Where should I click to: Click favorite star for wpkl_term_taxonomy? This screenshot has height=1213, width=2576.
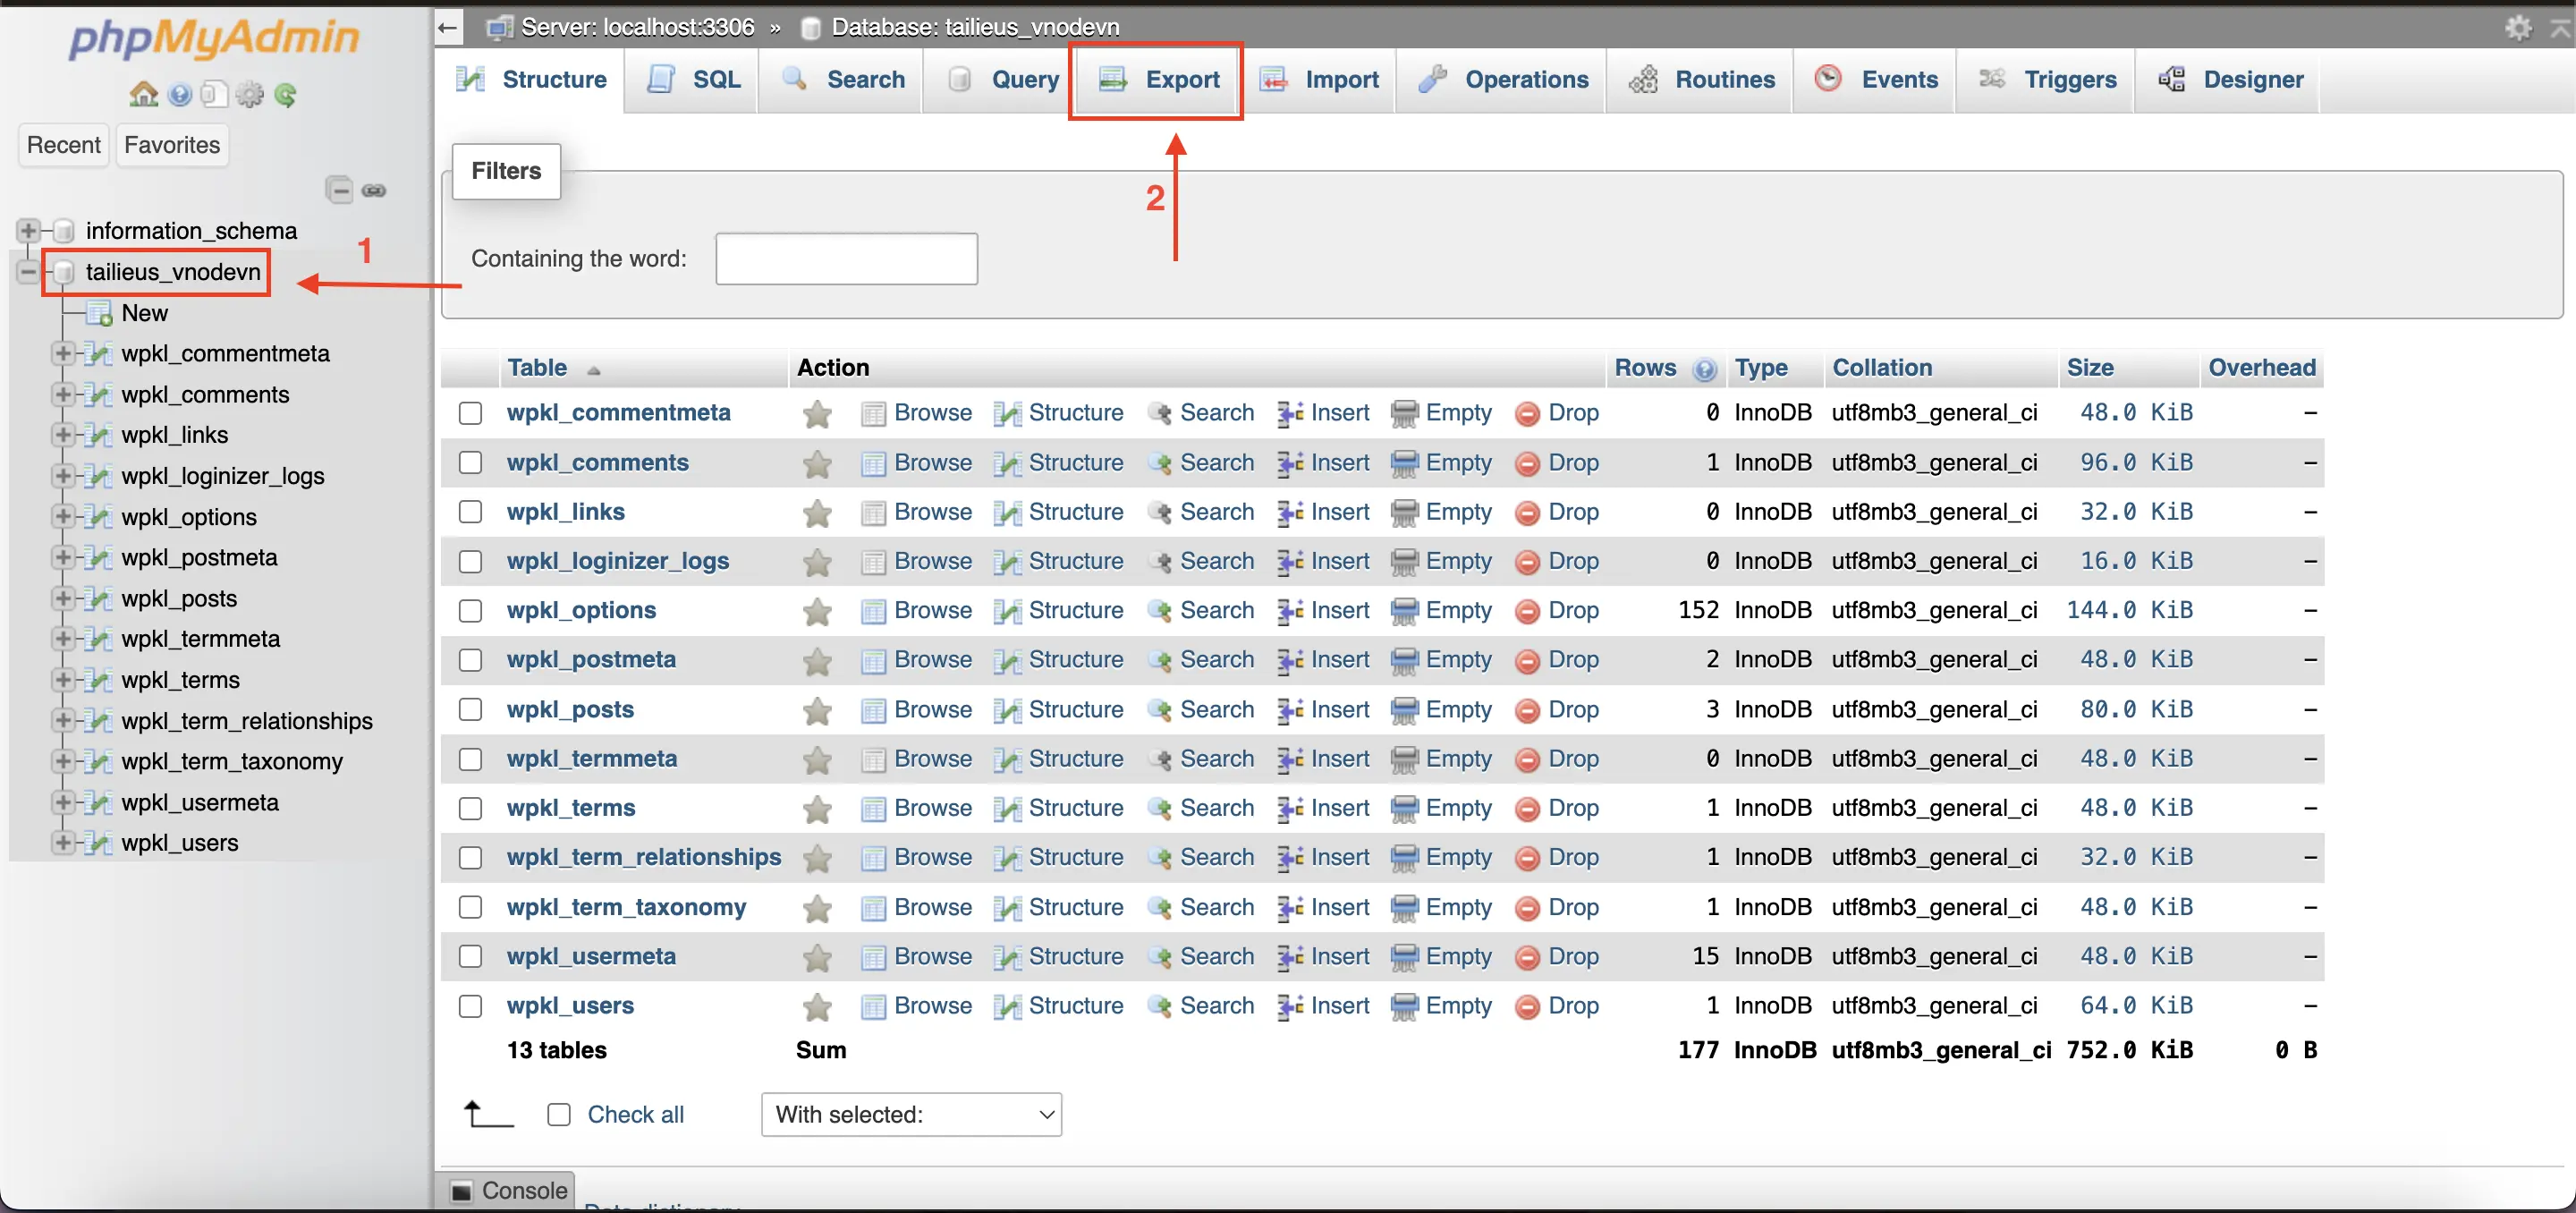[817, 908]
